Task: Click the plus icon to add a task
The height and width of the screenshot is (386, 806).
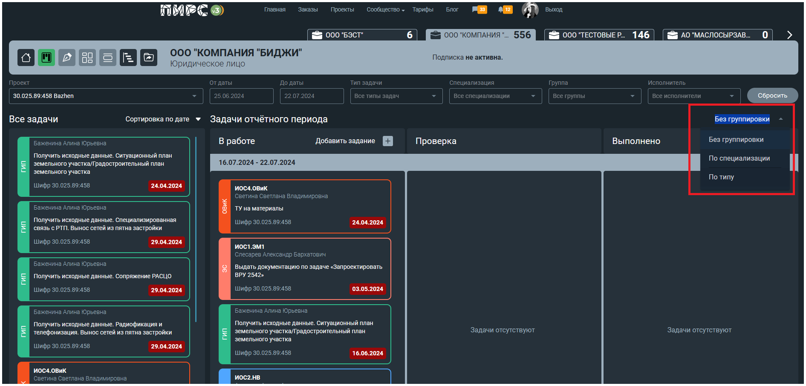Action: [388, 141]
